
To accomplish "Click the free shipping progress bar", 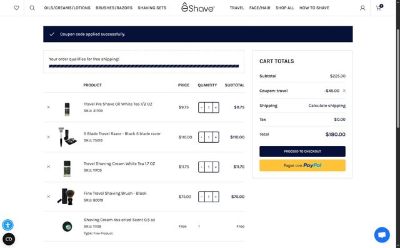I will [144, 66].
